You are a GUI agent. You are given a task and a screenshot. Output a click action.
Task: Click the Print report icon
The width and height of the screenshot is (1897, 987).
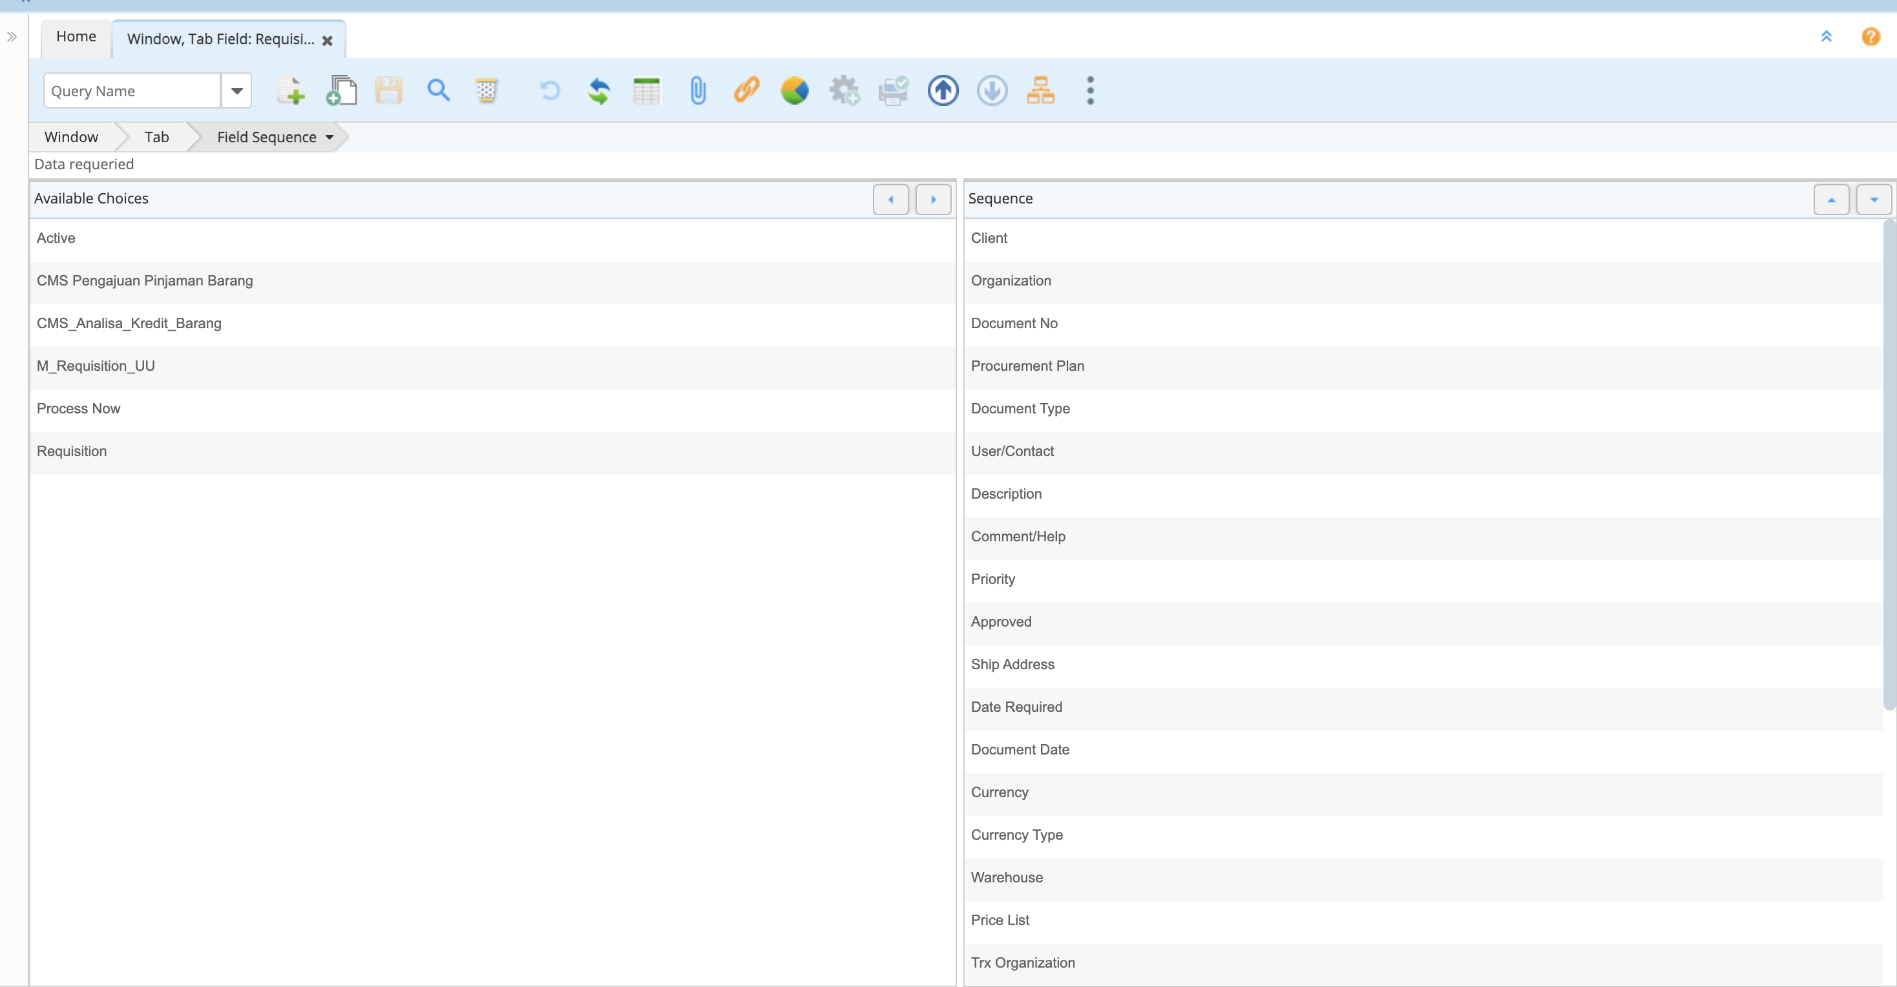coord(894,90)
